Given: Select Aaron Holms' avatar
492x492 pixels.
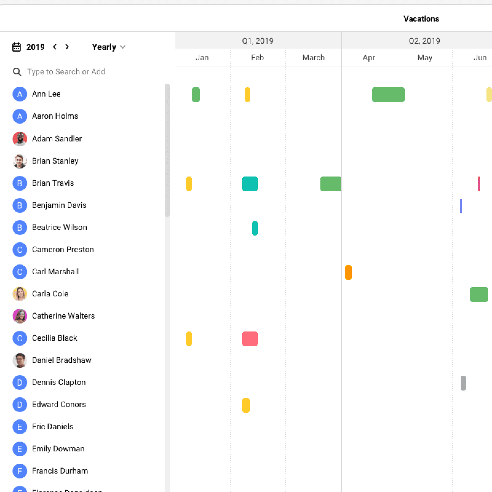Looking at the screenshot, I should pyautogui.click(x=20, y=116).
